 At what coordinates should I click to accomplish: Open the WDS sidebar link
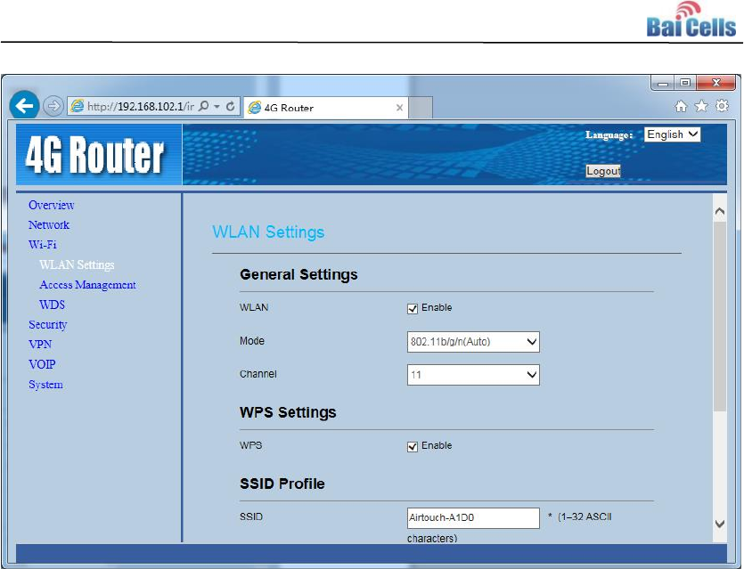tap(53, 305)
